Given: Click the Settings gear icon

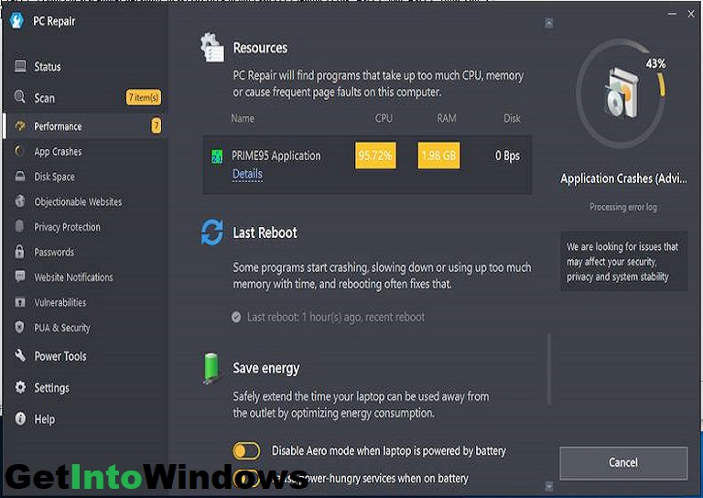Looking at the screenshot, I should (x=20, y=387).
